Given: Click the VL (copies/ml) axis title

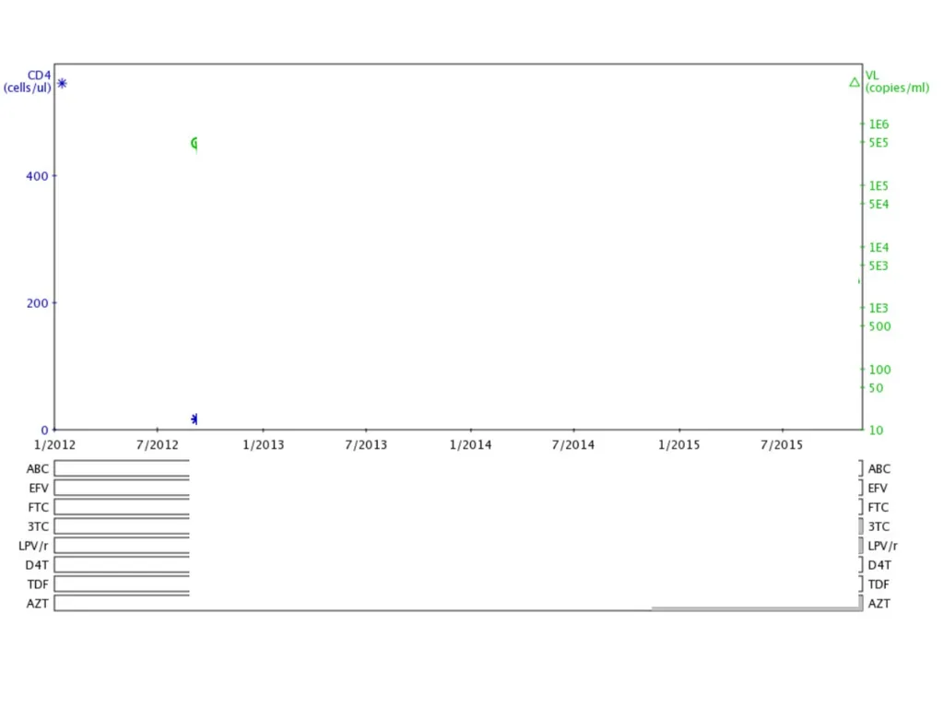Looking at the screenshot, I should click(897, 81).
